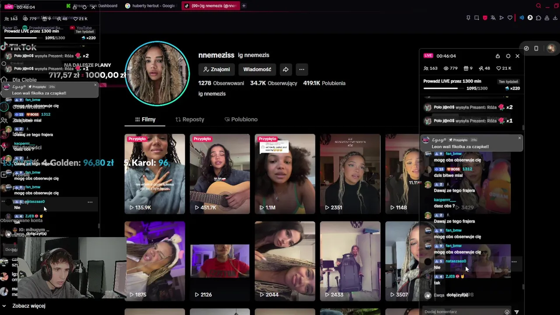This screenshot has height=315, width=560.
Task: Click browser search icon in title bar
Action: (x=539, y=6)
